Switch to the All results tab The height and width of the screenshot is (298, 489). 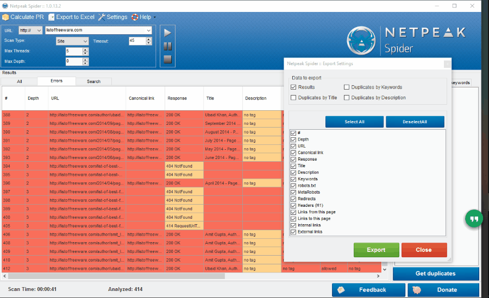tap(20, 81)
